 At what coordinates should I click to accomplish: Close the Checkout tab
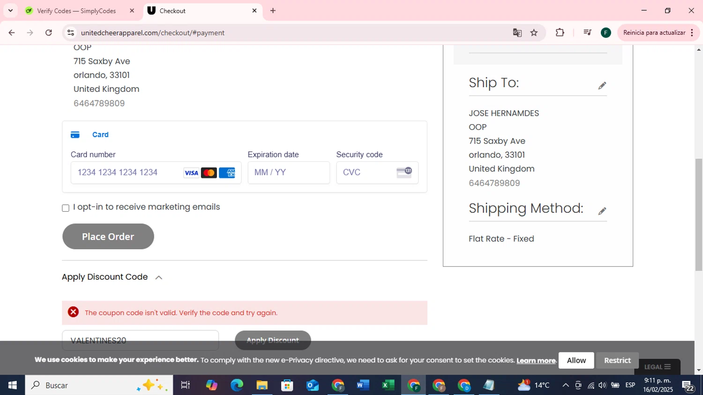254,11
